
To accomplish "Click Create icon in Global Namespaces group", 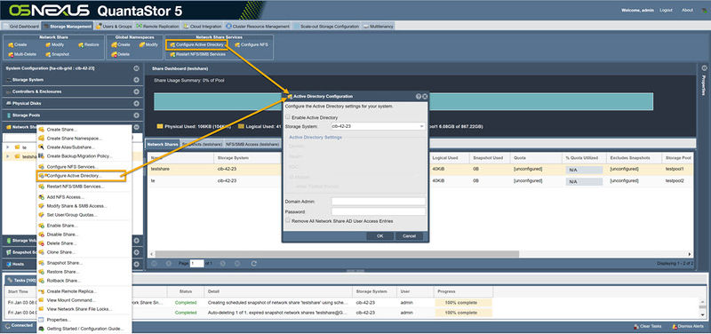I will (114, 45).
